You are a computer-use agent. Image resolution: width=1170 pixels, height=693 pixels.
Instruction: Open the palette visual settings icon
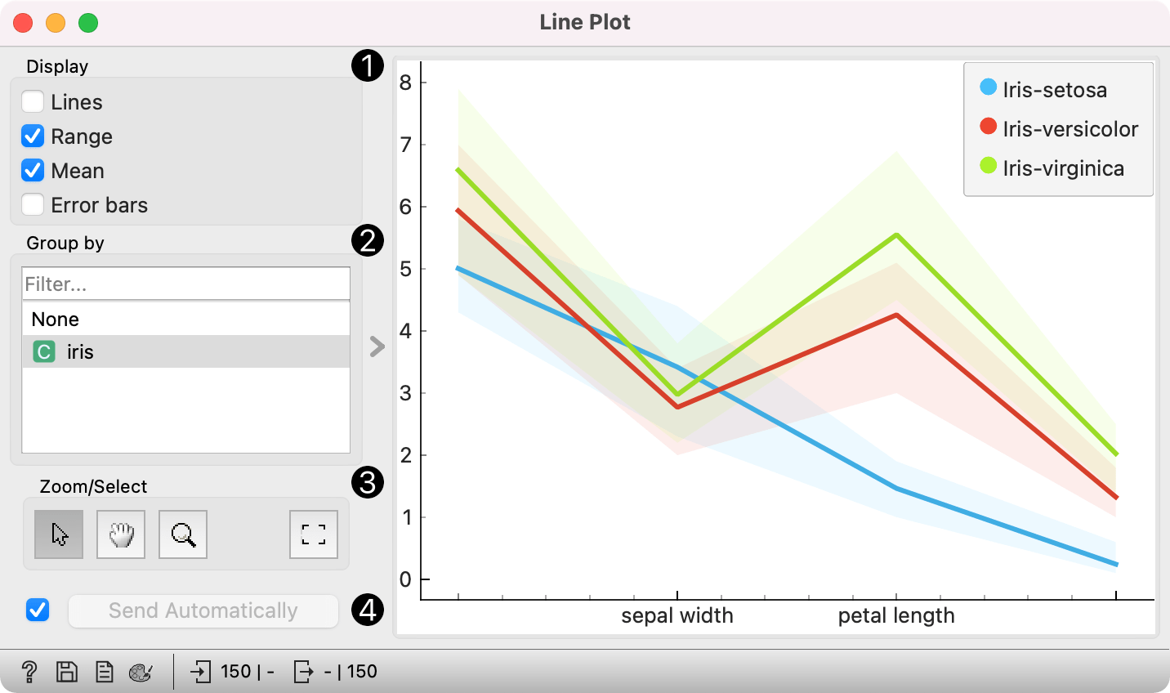pos(141,672)
